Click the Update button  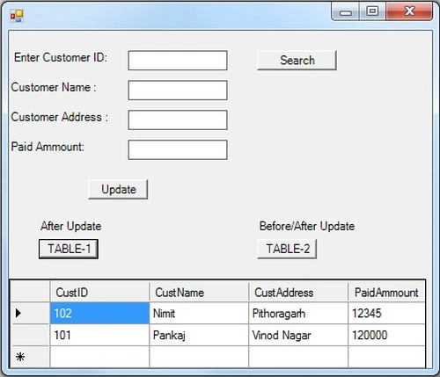(x=118, y=190)
